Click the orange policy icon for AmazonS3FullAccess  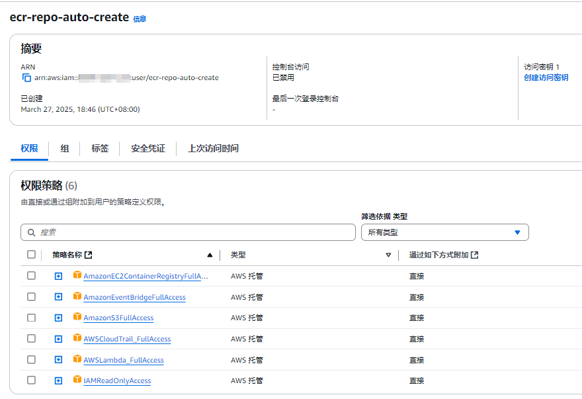click(x=77, y=316)
